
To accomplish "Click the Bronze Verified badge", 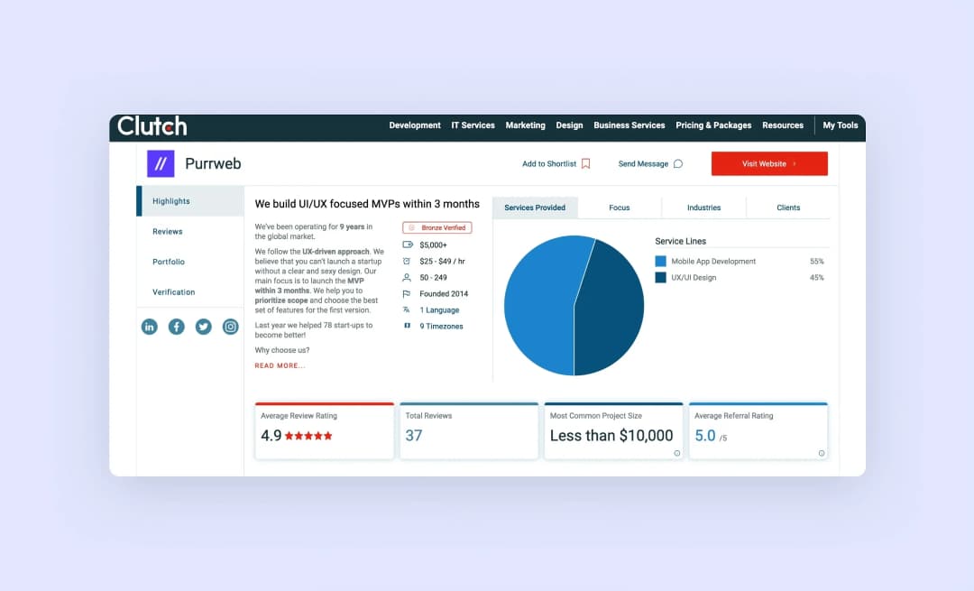I will coord(436,227).
